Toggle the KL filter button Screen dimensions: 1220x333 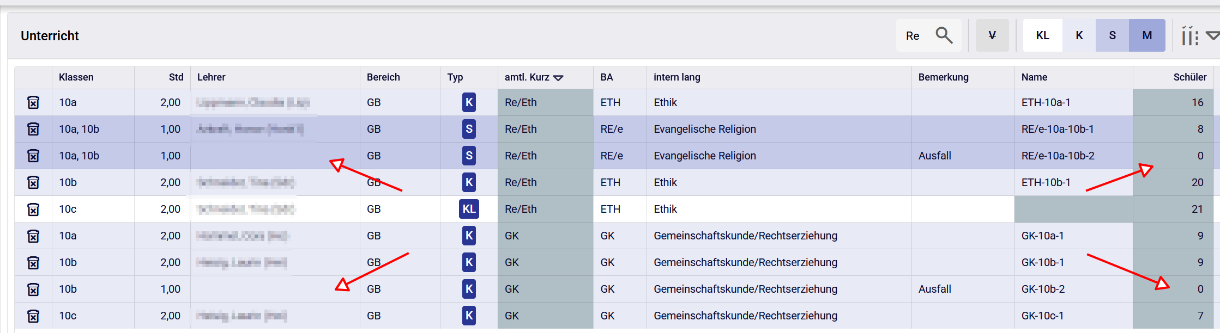pos(1042,35)
